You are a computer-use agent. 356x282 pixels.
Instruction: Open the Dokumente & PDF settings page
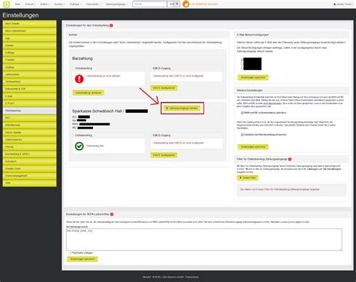point(29,89)
